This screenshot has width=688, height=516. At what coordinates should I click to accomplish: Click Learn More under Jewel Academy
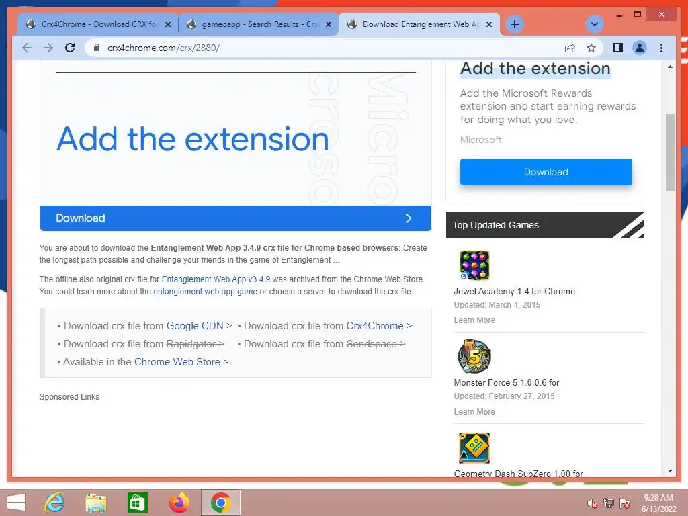coord(474,320)
